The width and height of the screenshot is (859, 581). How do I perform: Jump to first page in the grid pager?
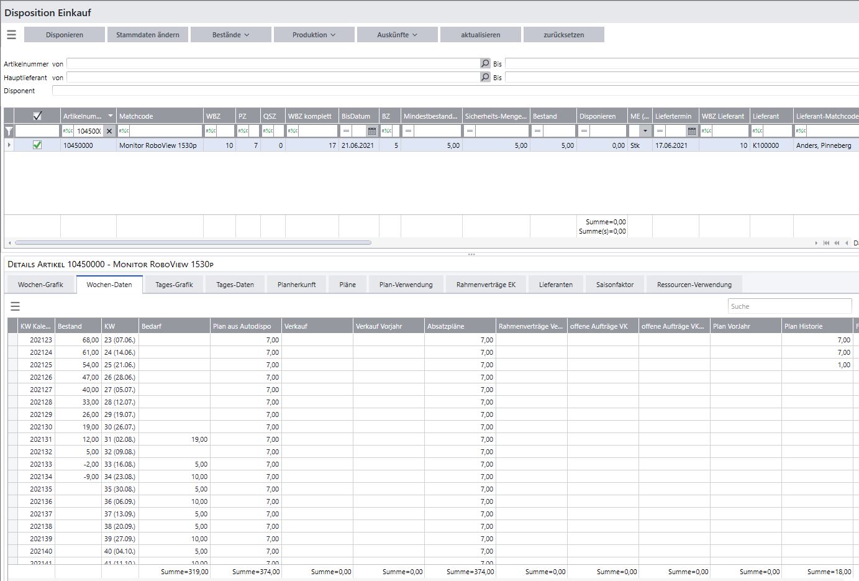825,243
